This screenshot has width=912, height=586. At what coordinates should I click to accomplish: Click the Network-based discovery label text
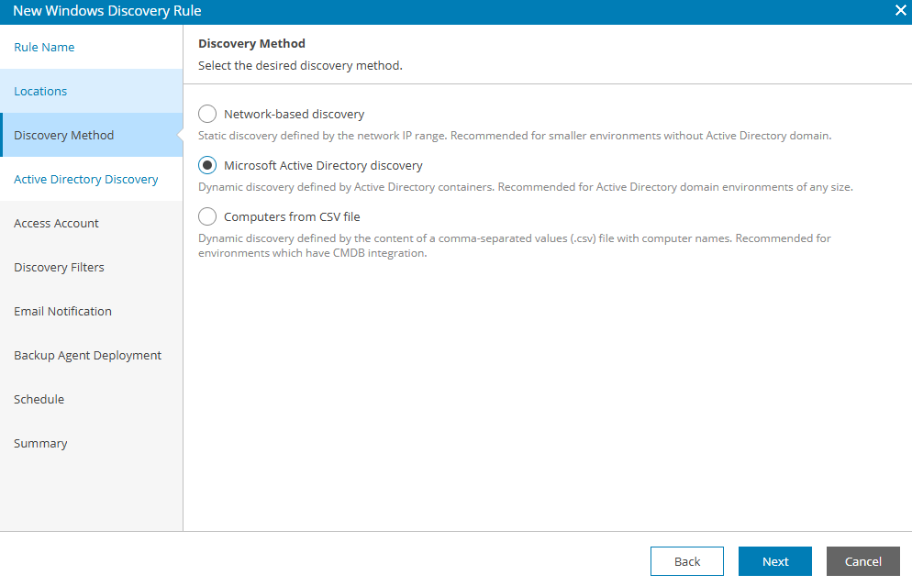pos(295,114)
